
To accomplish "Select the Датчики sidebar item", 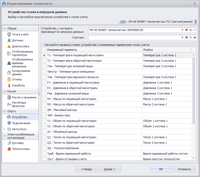I will (x=17, y=40).
